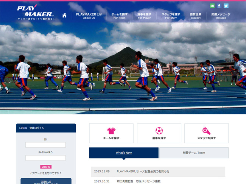The image size is (246, 184).
Task: Open PLAYMAKERとは About Us menu
Action: (89, 16)
